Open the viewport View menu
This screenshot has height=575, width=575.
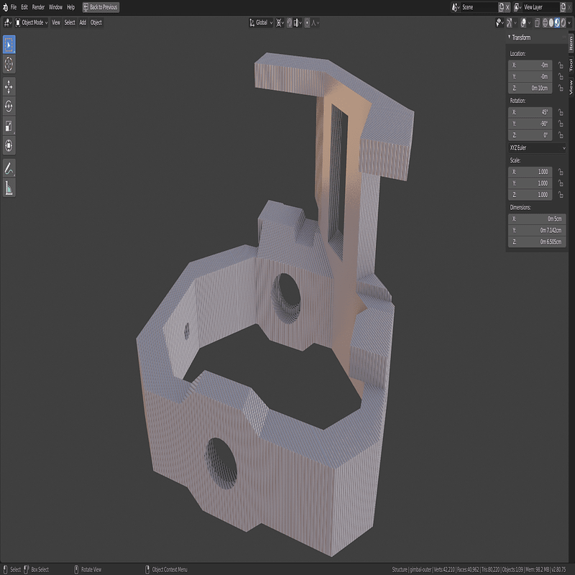click(x=56, y=23)
